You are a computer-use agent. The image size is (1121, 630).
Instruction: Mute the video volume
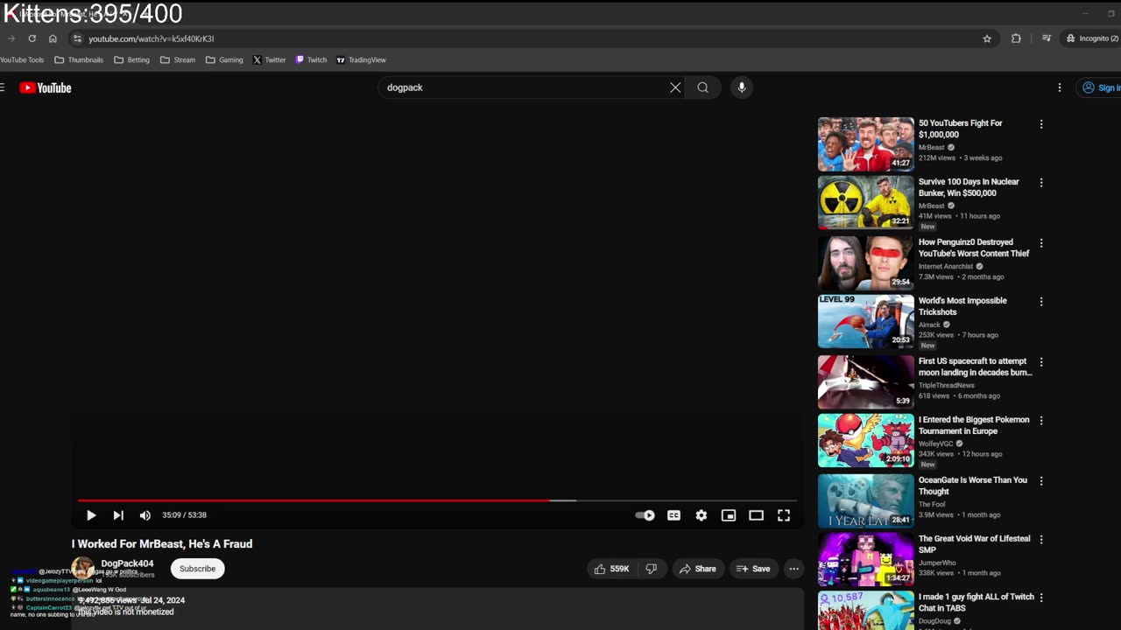pos(145,515)
